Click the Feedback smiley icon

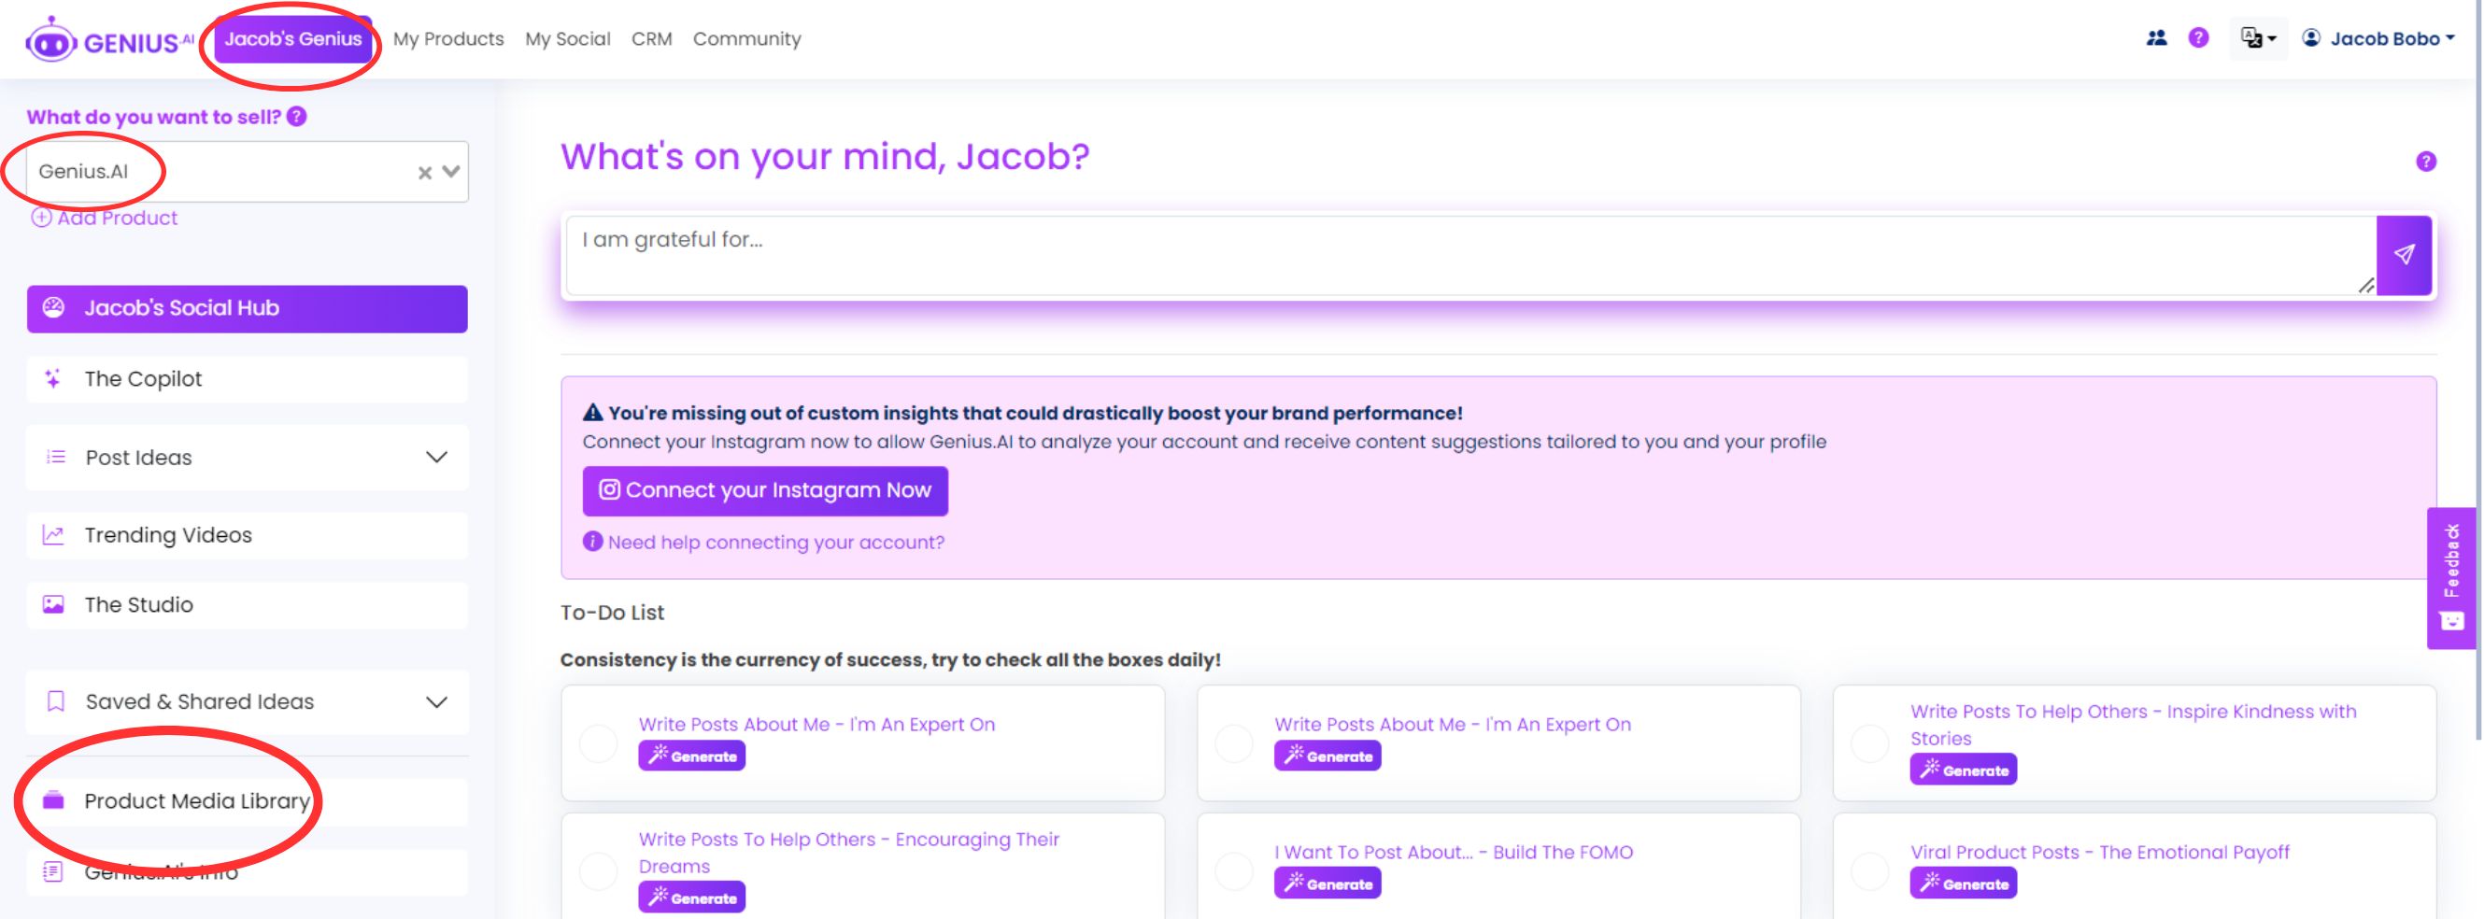pyautogui.click(x=2451, y=621)
